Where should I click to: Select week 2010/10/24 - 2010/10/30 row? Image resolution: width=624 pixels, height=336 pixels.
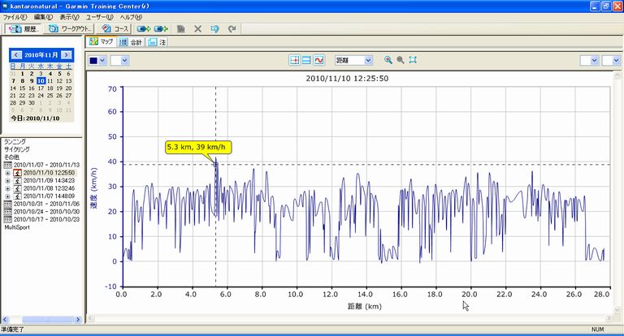[x=46, y=212]
